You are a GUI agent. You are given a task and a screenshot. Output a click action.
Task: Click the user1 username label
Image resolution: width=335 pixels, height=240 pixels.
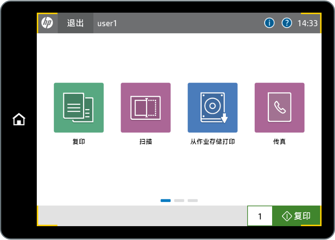107,23
